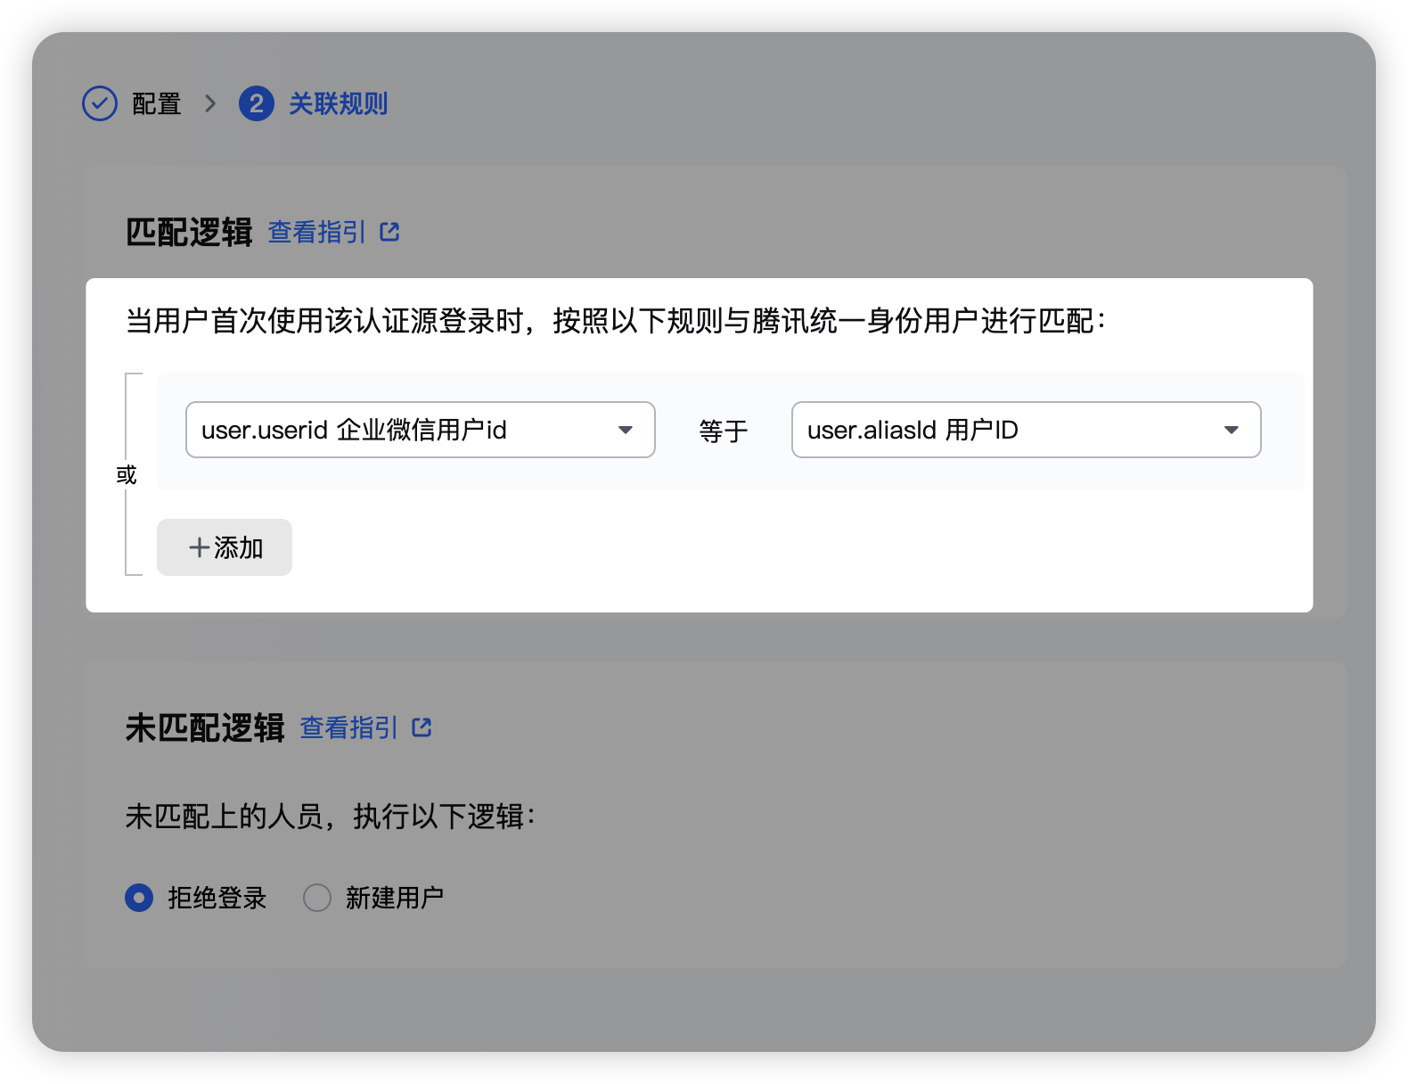The height and width of the screenshot is (1084, 1408).
Task: Go back to the 配置 step
Action: pos(157,103)
